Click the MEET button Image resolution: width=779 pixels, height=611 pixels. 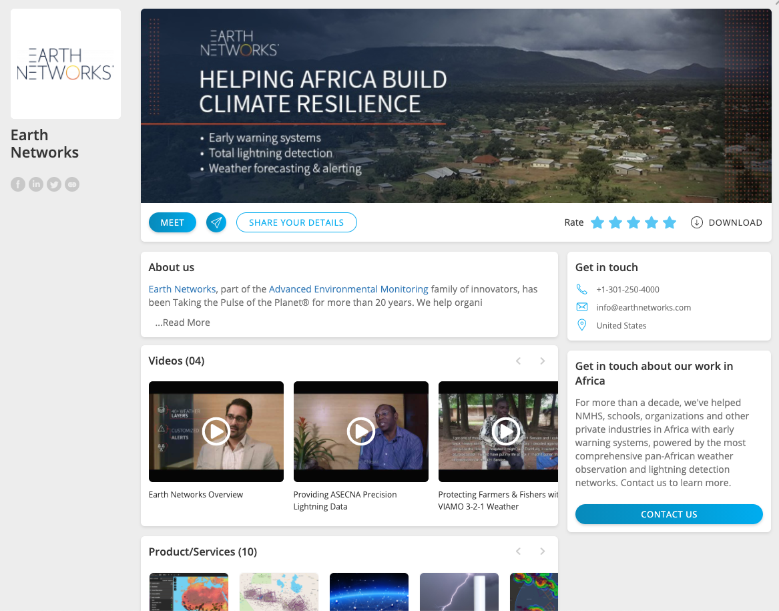[x=172, y=222]
